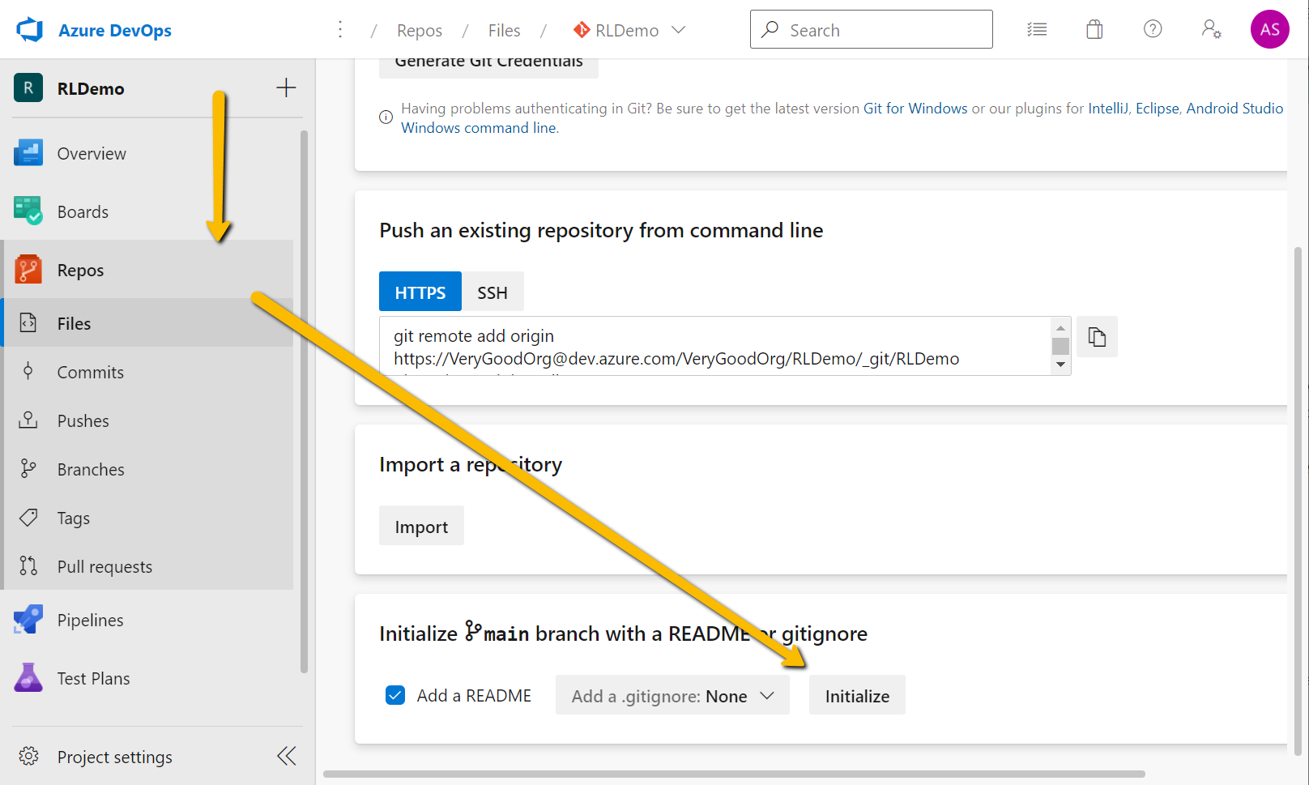Open the work items list icon
Viewport: 1309px width, 785px height.
[1037, 30]
